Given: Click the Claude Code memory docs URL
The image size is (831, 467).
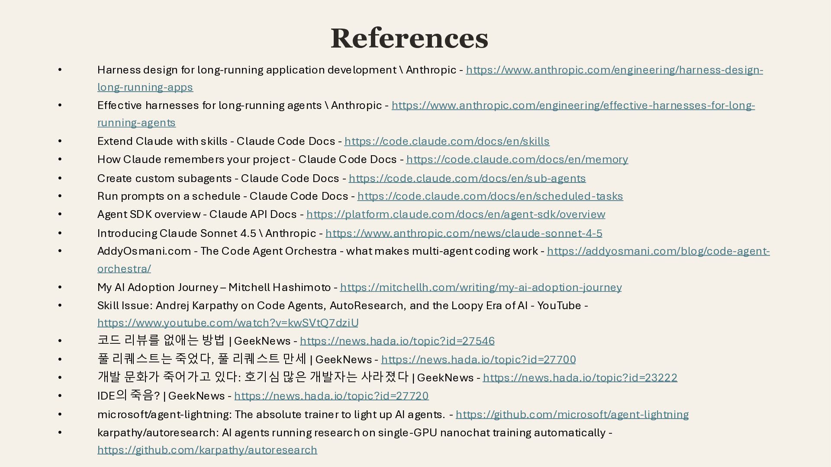Looking at the screenshot, I should pyautogui.click(x=517, y=160).
